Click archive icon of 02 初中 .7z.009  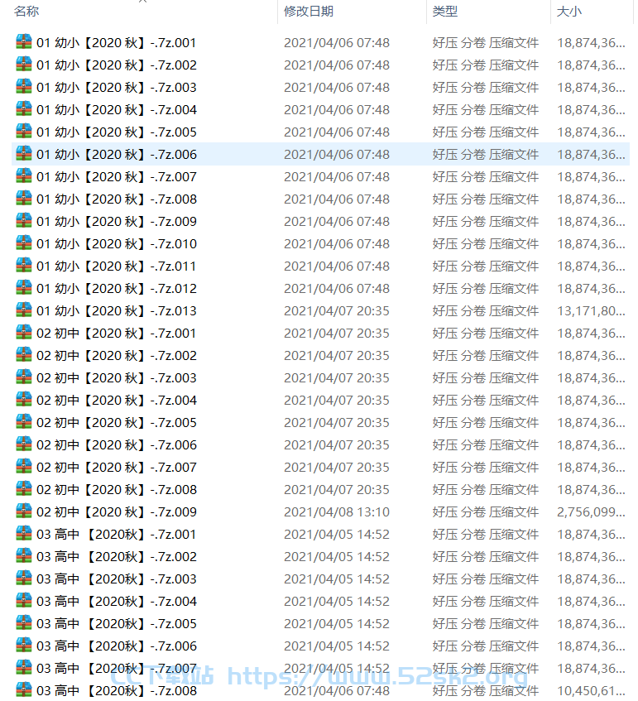pos(24,511)
